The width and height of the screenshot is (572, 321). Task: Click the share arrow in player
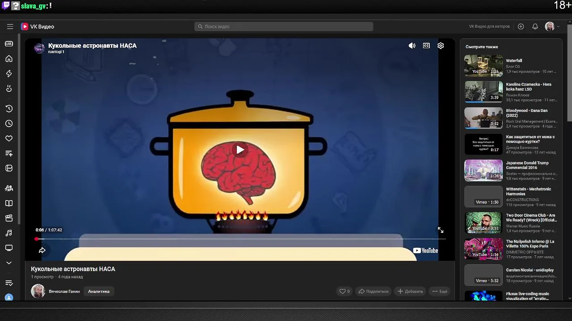tap(42, 251)
